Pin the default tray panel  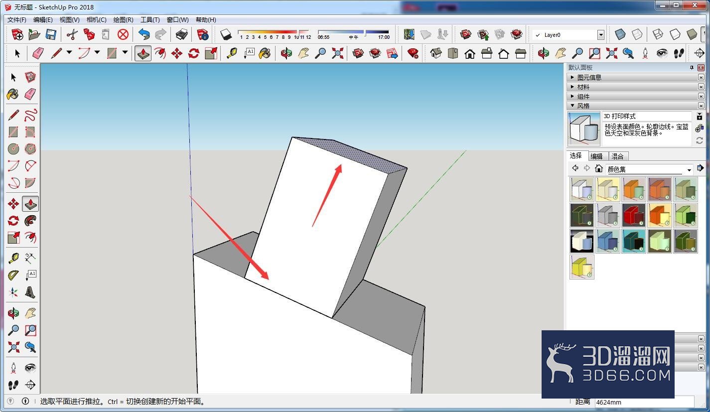click(692, 68)
